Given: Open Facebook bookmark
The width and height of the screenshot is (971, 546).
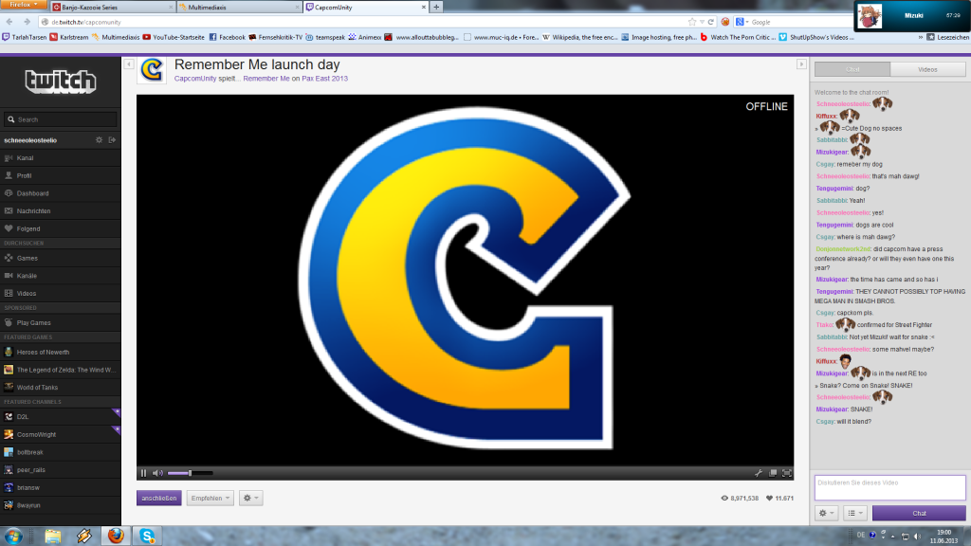Looking at the screenshot, I should tap(228, 37).
